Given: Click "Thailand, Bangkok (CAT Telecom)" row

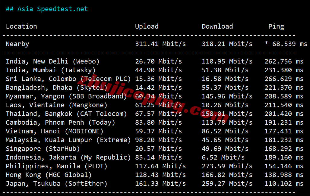Looking at the screenshot, I should point(66,114).
